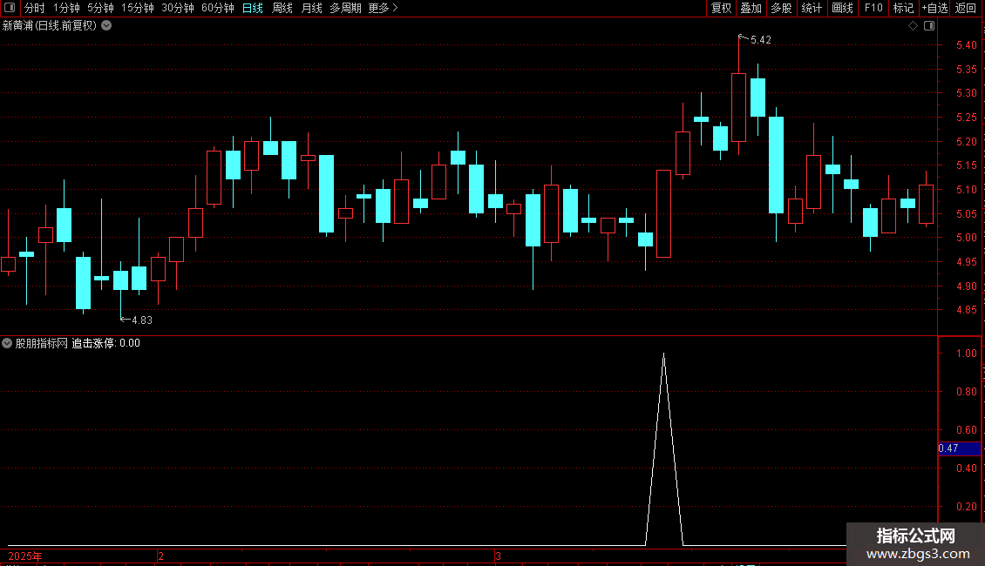Click 叠加 overlay button
This screenshot has width=985, height=566.
click(751, 8)
